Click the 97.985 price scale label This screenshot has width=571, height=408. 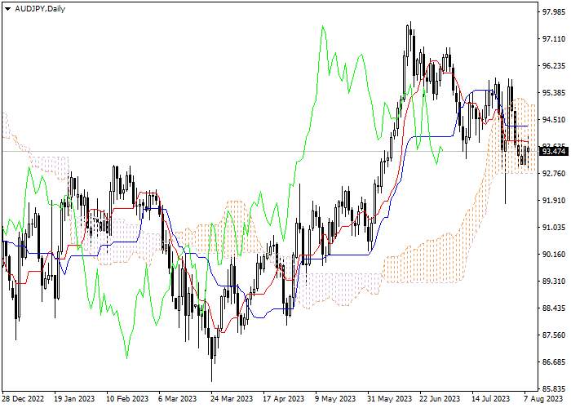[554, 12]
